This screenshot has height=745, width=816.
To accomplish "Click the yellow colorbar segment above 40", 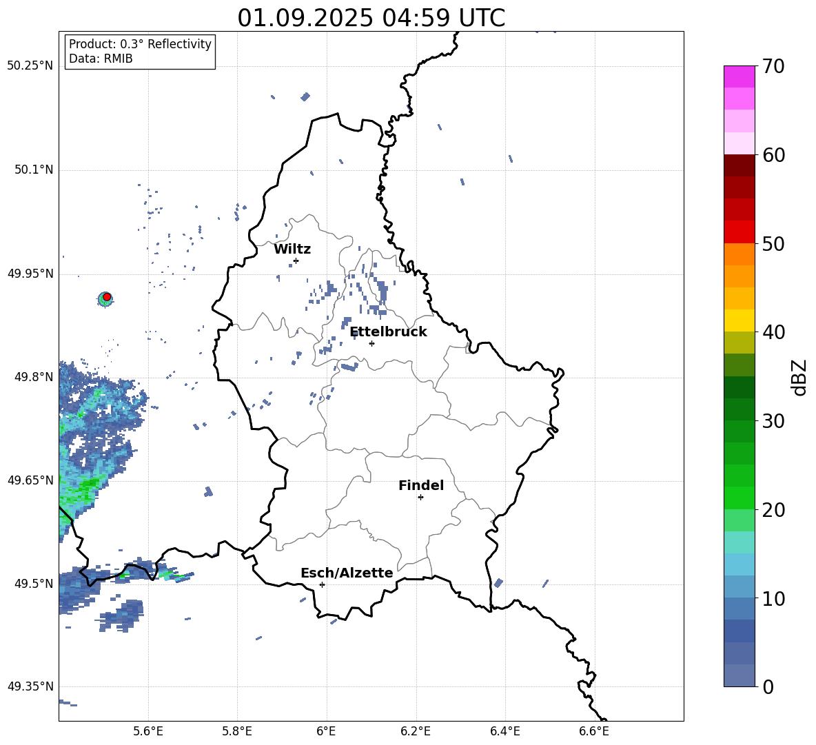I will tap(739, 320).
